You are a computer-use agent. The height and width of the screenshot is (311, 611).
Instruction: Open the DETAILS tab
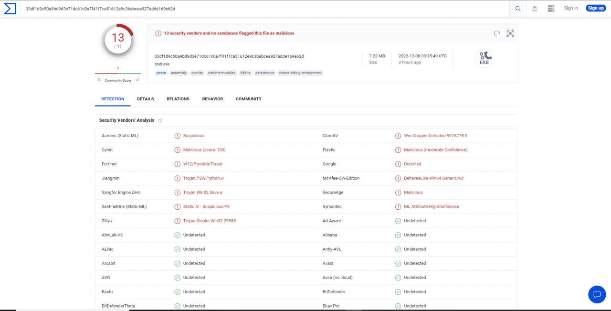tap(146, 99)
